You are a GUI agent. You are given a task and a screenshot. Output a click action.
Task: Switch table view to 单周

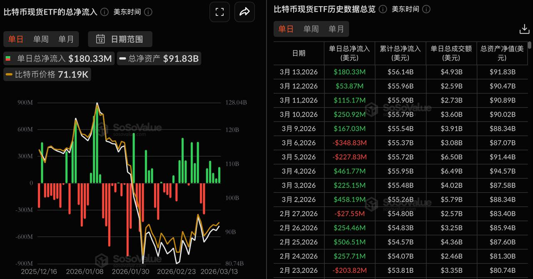pos(311,29)
